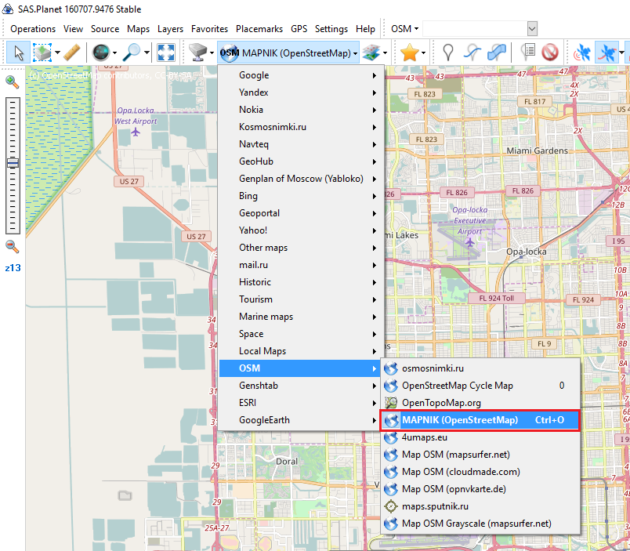Open the Help menu
The height and width of the screenshot is (551, 630).
[x=365, y=29]
